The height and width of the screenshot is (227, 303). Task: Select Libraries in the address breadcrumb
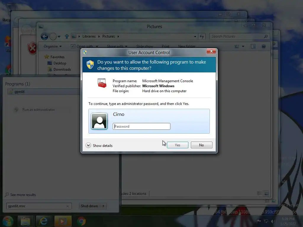pos(89,36)
